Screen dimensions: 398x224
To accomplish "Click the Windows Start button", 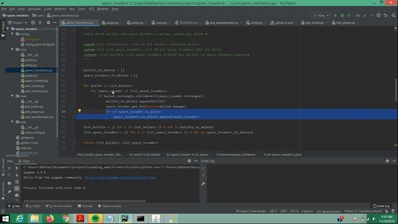I will [x=6, y=218].
